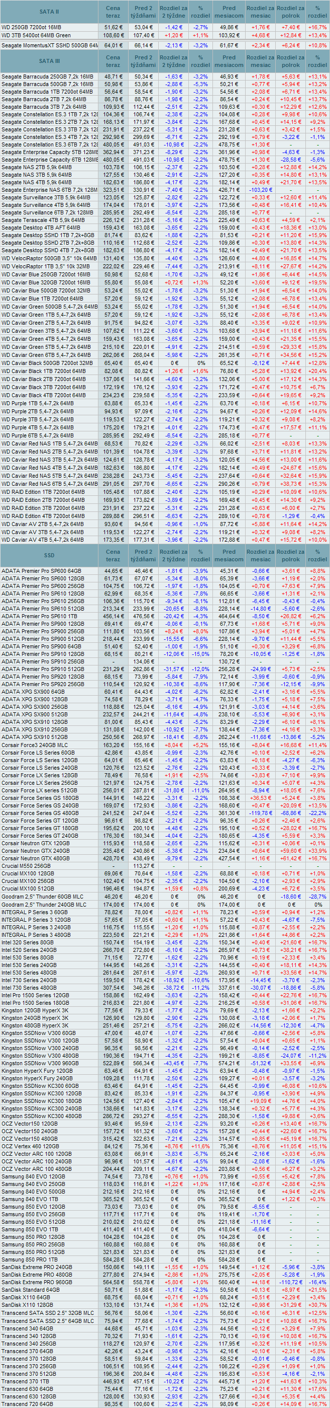
Task: Select the 'Goodram 2,5" Thunder 60GB MLC' row name
Action: [43, 897]
